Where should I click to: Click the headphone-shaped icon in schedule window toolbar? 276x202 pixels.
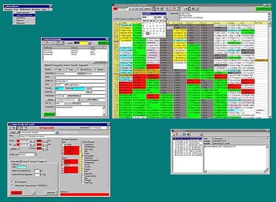[x=190, y=9]
